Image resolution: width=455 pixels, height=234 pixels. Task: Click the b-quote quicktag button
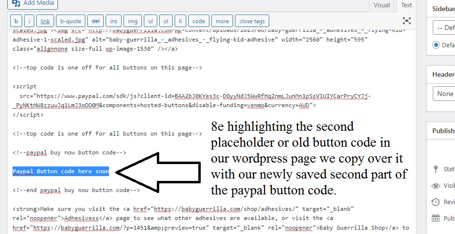click(x=70, y=21)
